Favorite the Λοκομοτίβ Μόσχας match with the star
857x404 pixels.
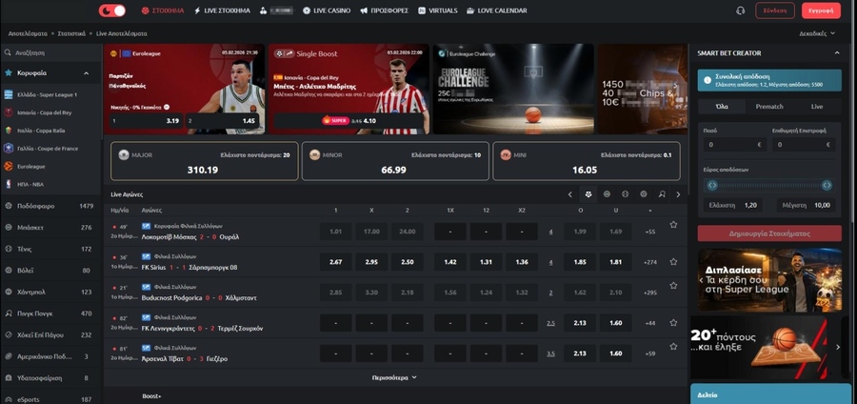click(x=673, y=225)
